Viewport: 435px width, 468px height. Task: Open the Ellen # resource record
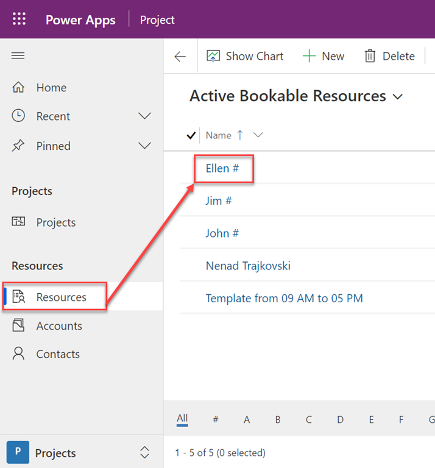(x=222, y=168)
